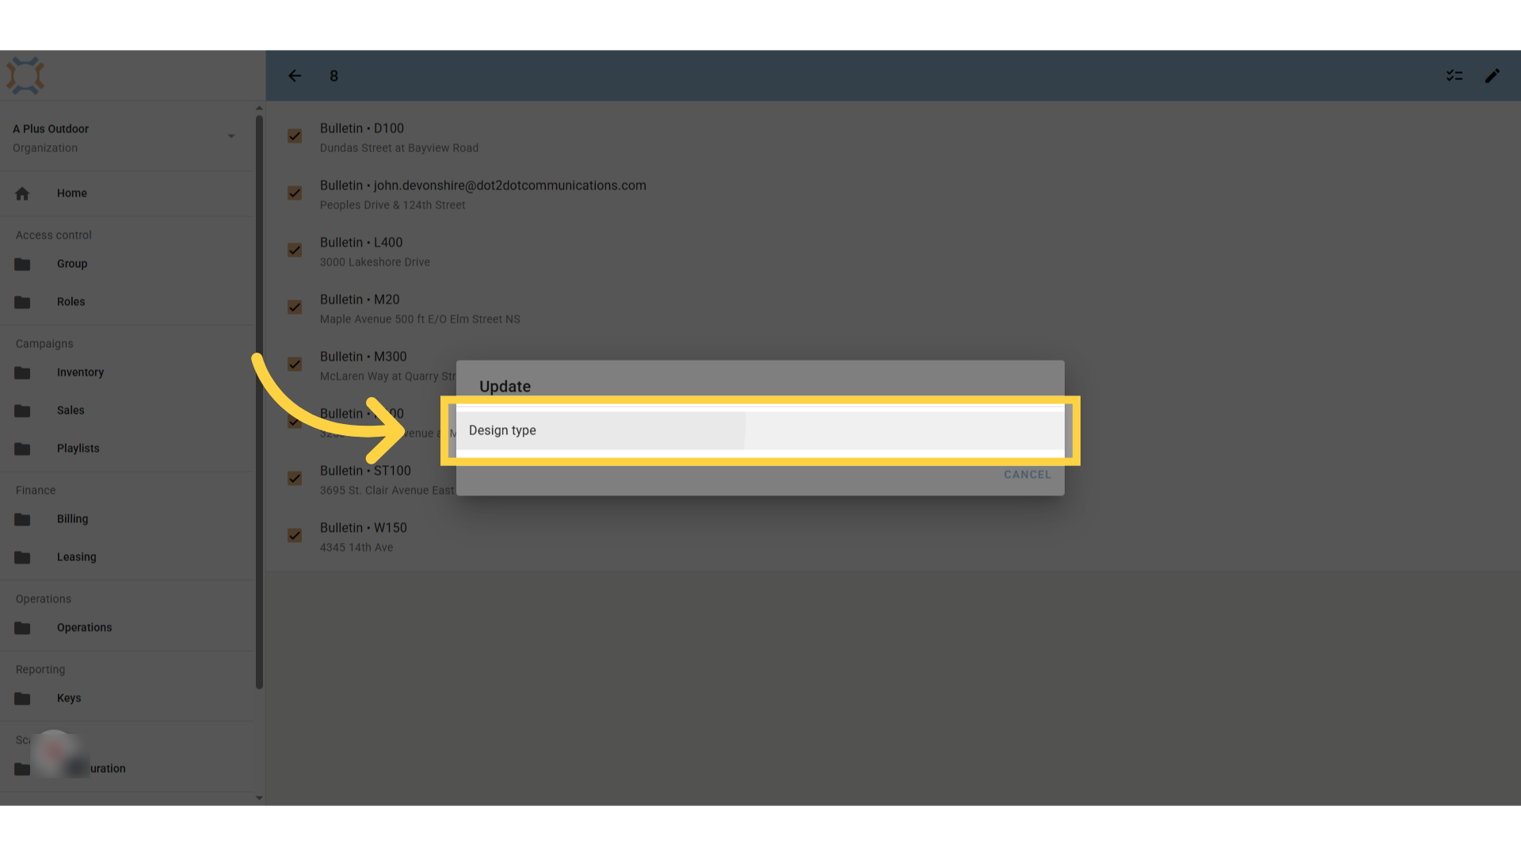Click the Bulletin • W150 row title
Screen dimensions: 1521x856
[364, 528]
